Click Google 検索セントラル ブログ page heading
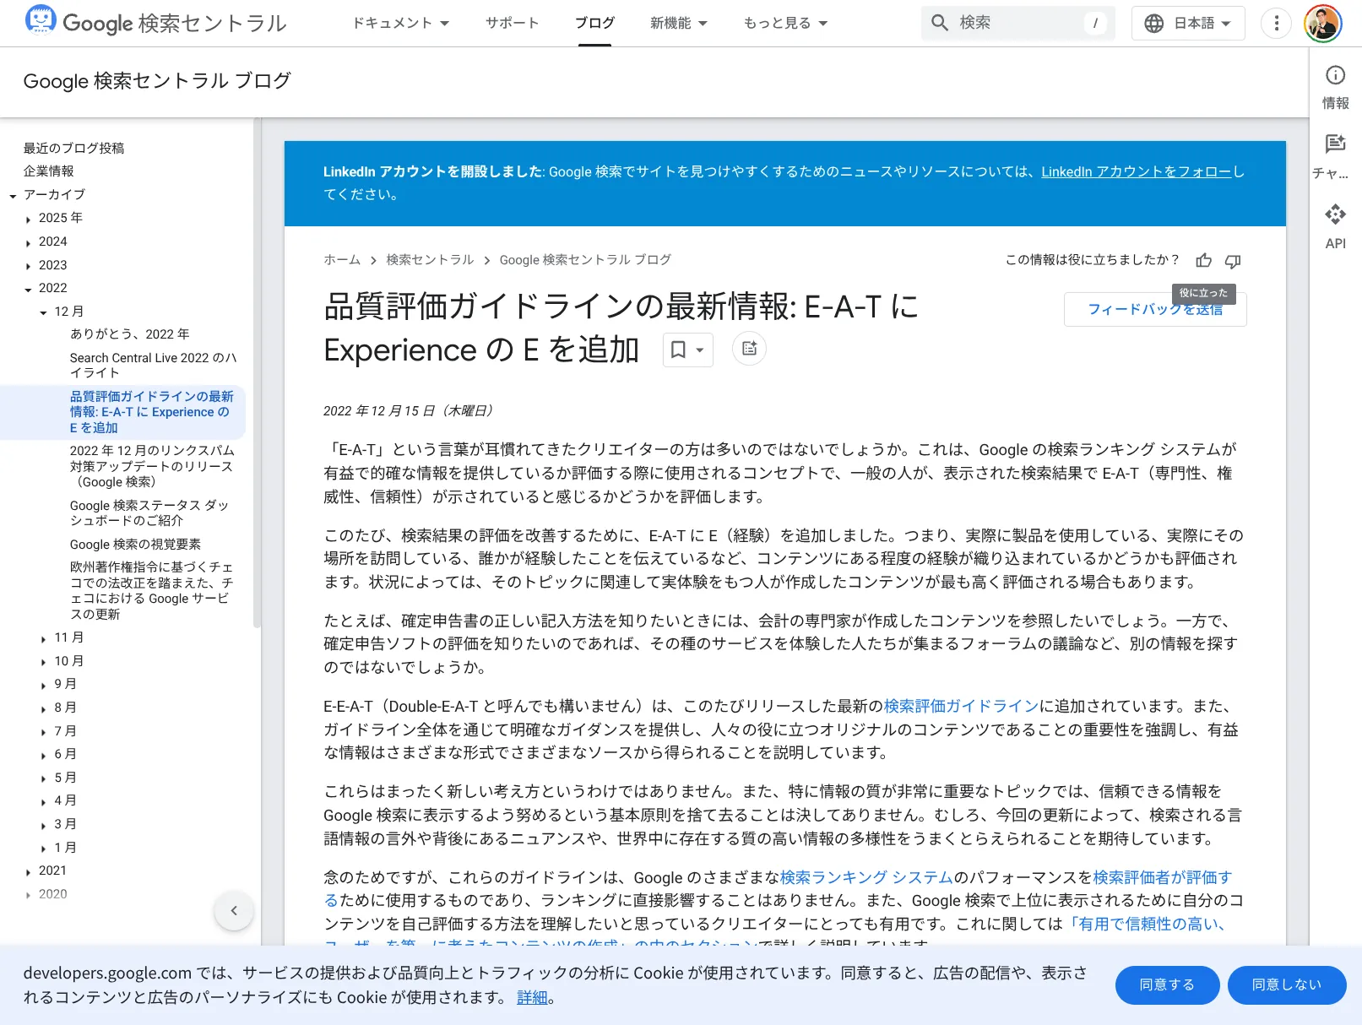1362x1025 pixels. [157, 81]
